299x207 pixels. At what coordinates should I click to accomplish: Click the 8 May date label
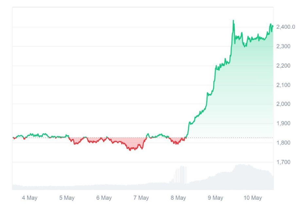178,198
